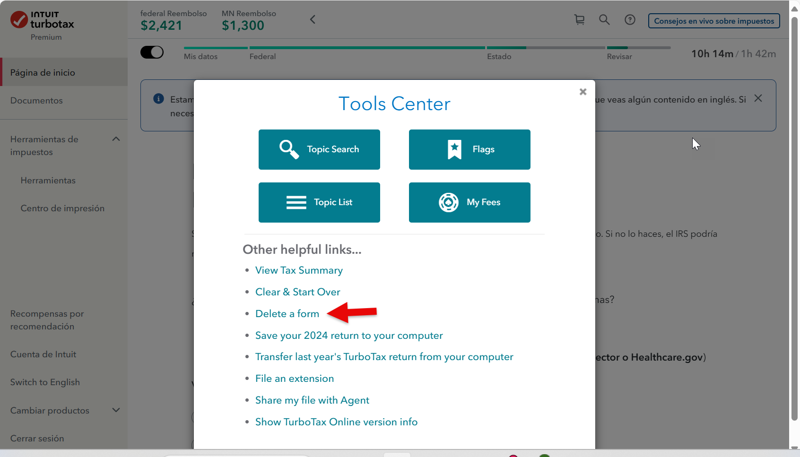Image resolution: width=800 pixels, height=457 pixels.
Task: Open the Topic List tool
Action: point(319,202)
